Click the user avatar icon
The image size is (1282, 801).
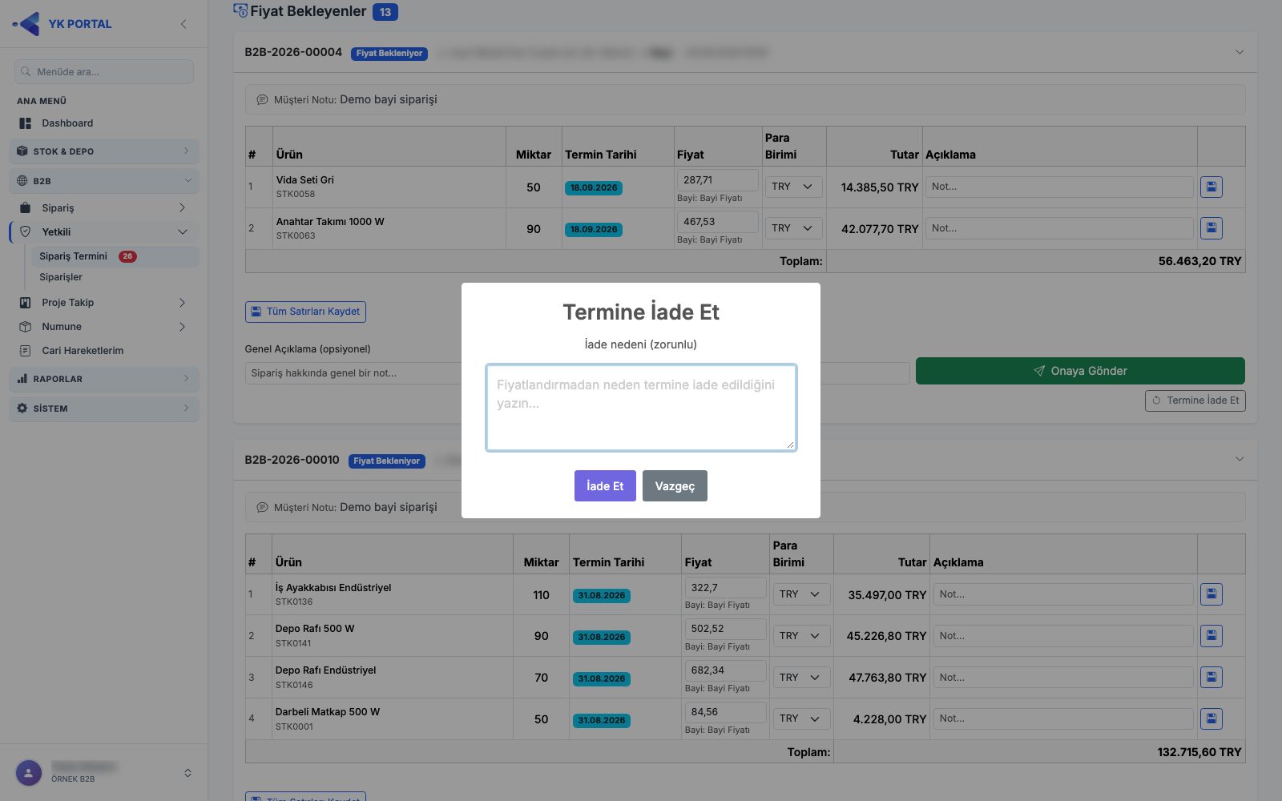pyautogui.click(x=29, y=773)
